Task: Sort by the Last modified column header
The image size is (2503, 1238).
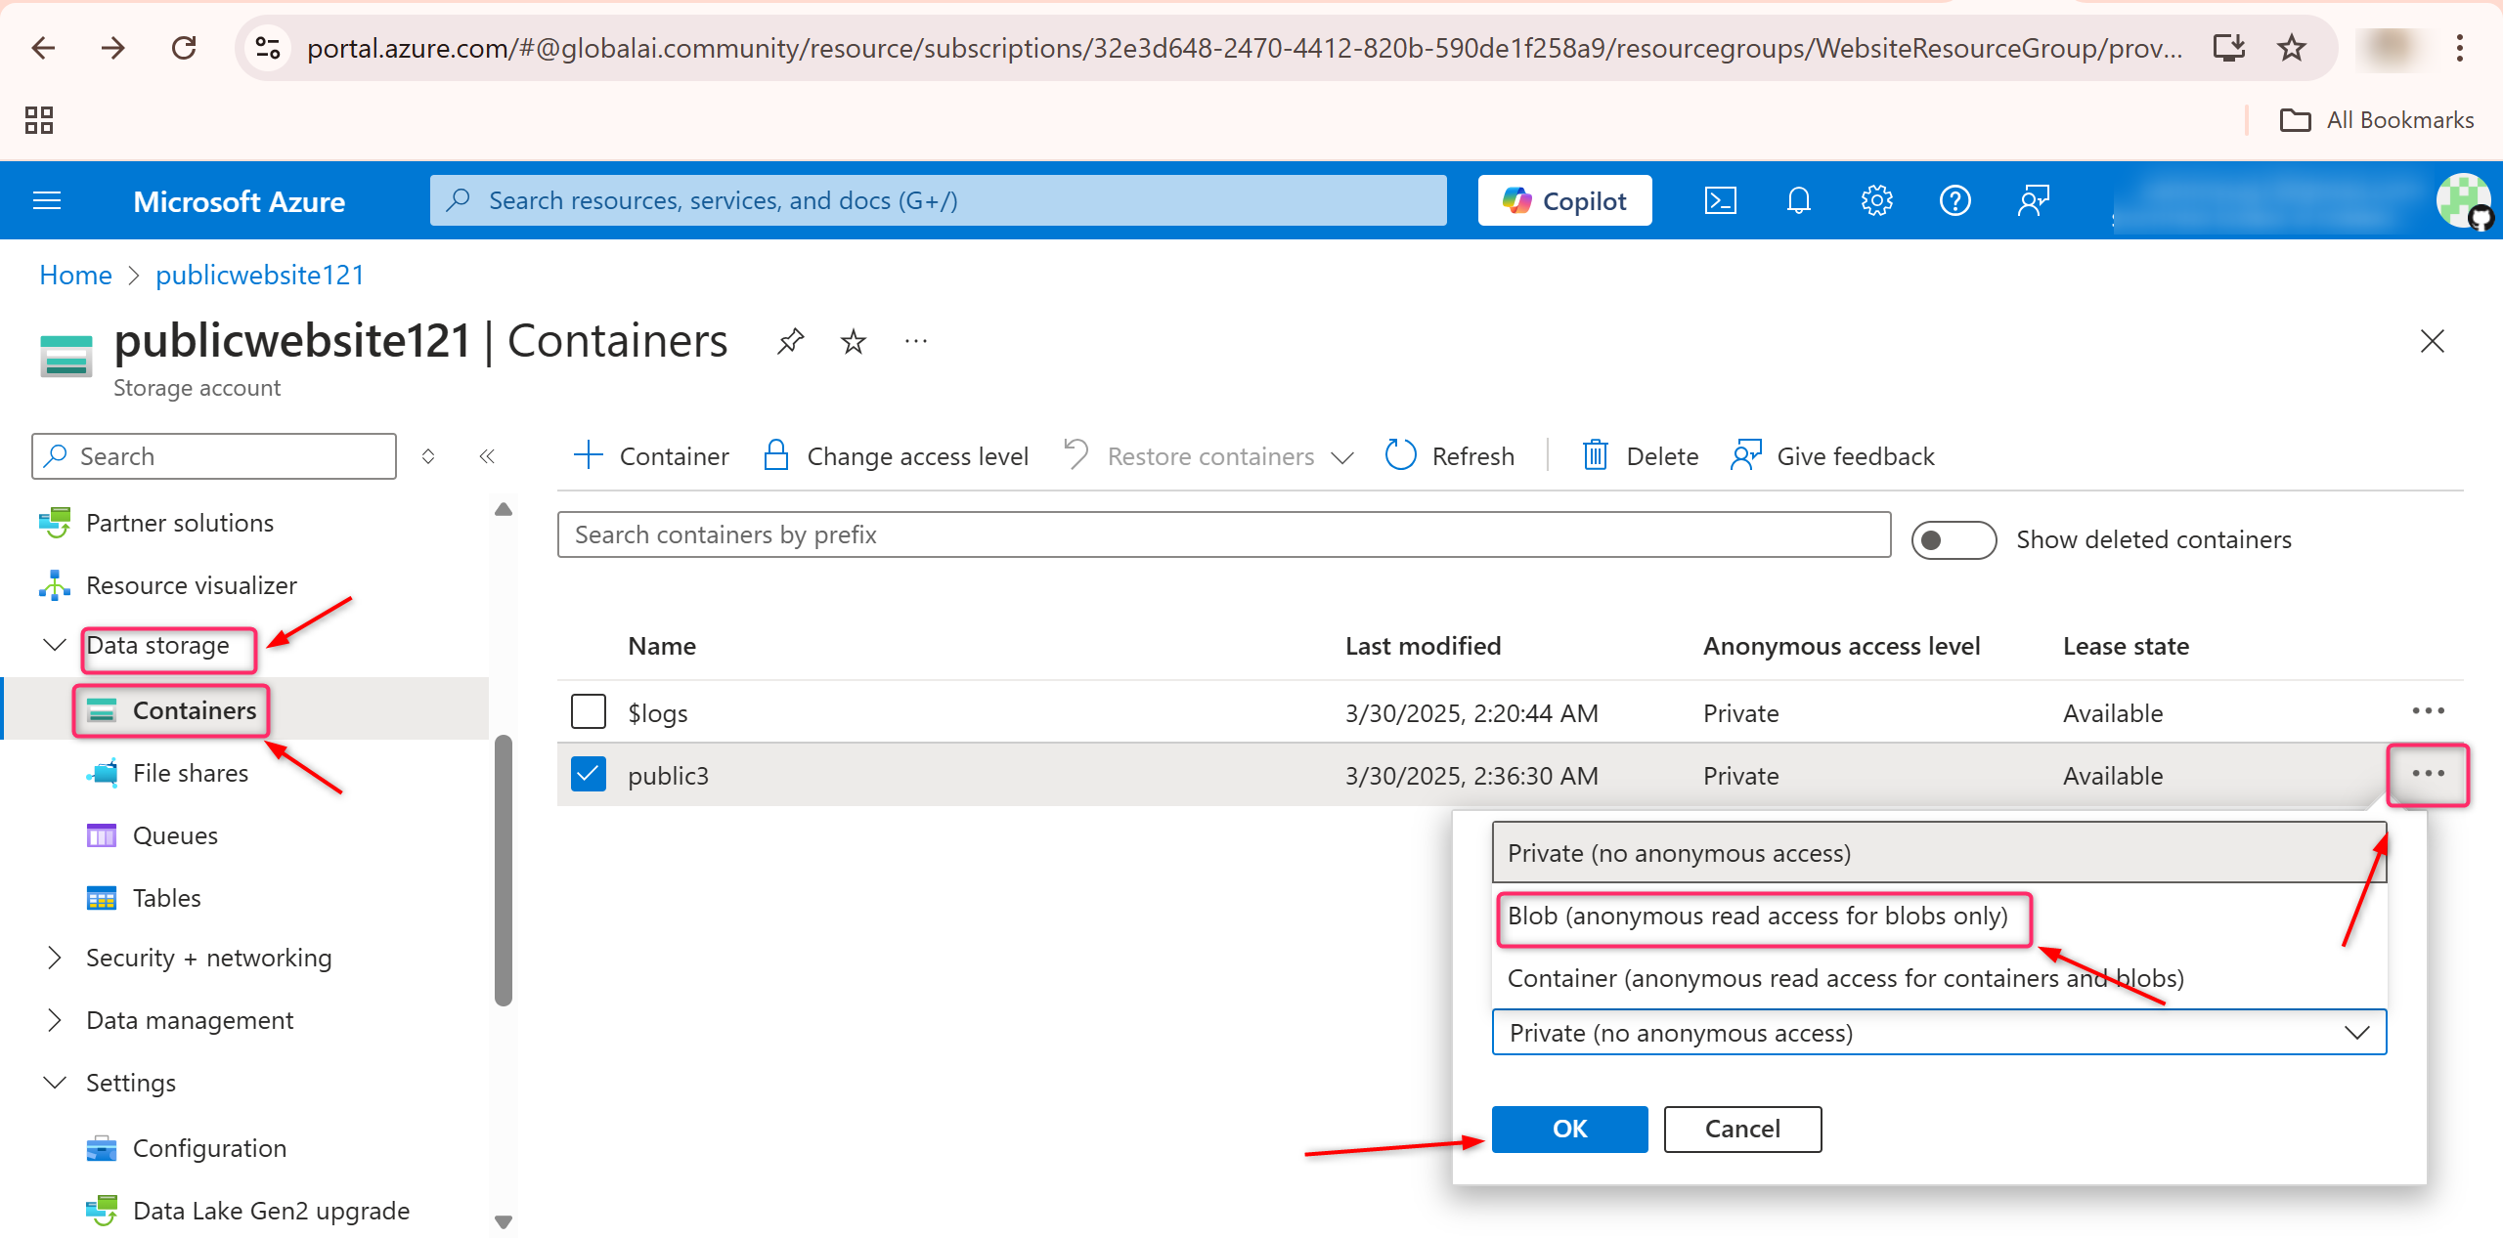Action: point(1423,646)
